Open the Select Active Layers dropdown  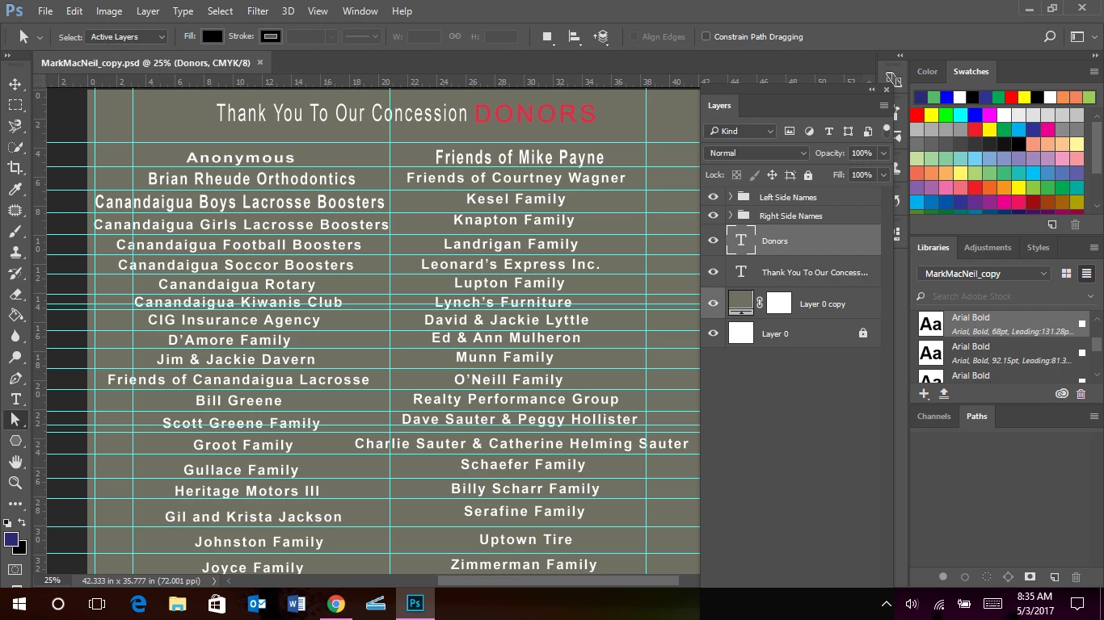click(127, 36)
